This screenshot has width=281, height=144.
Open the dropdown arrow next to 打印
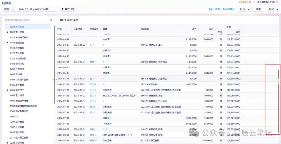tap(278, 9)
